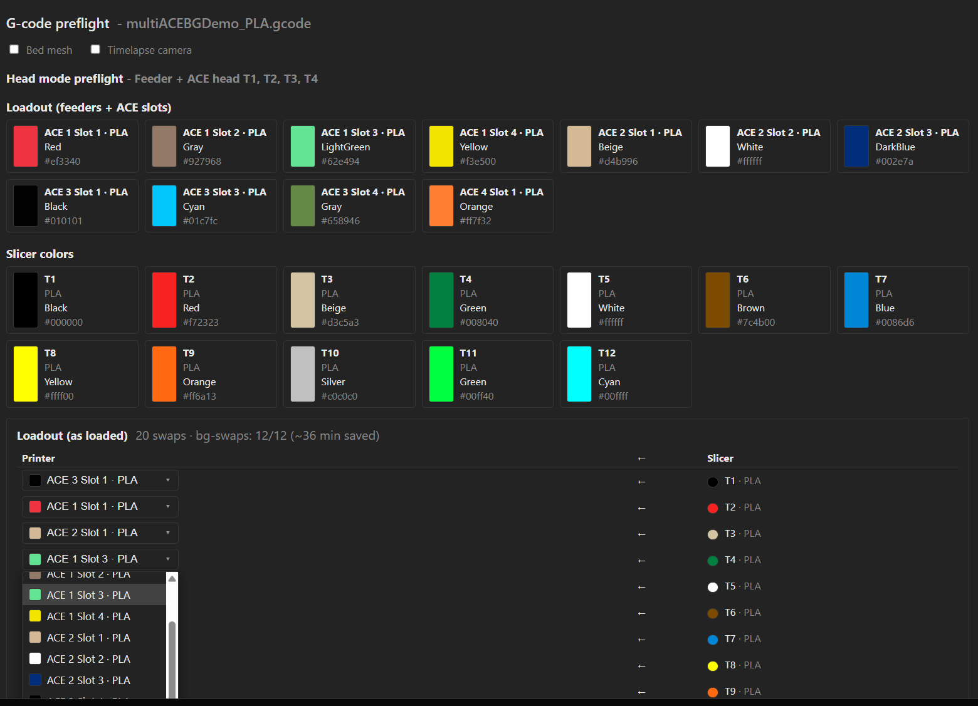Click the arrow icon beside T2 row
Image resolution: width=978 pixels, height=706 pixels.
(641, 508)
